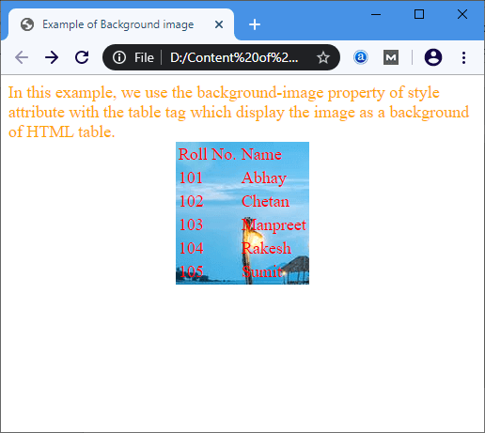Go back with the browser back arrow
Viewport: 485px width, 433px height.
pyautogui.click(x=22, y=57)
